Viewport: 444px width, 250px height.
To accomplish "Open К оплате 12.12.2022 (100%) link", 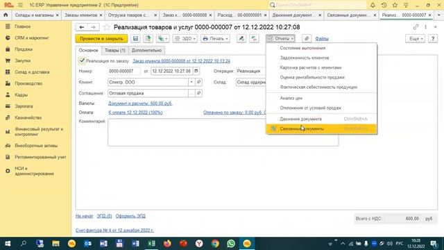I will click(x=135, y=112).
